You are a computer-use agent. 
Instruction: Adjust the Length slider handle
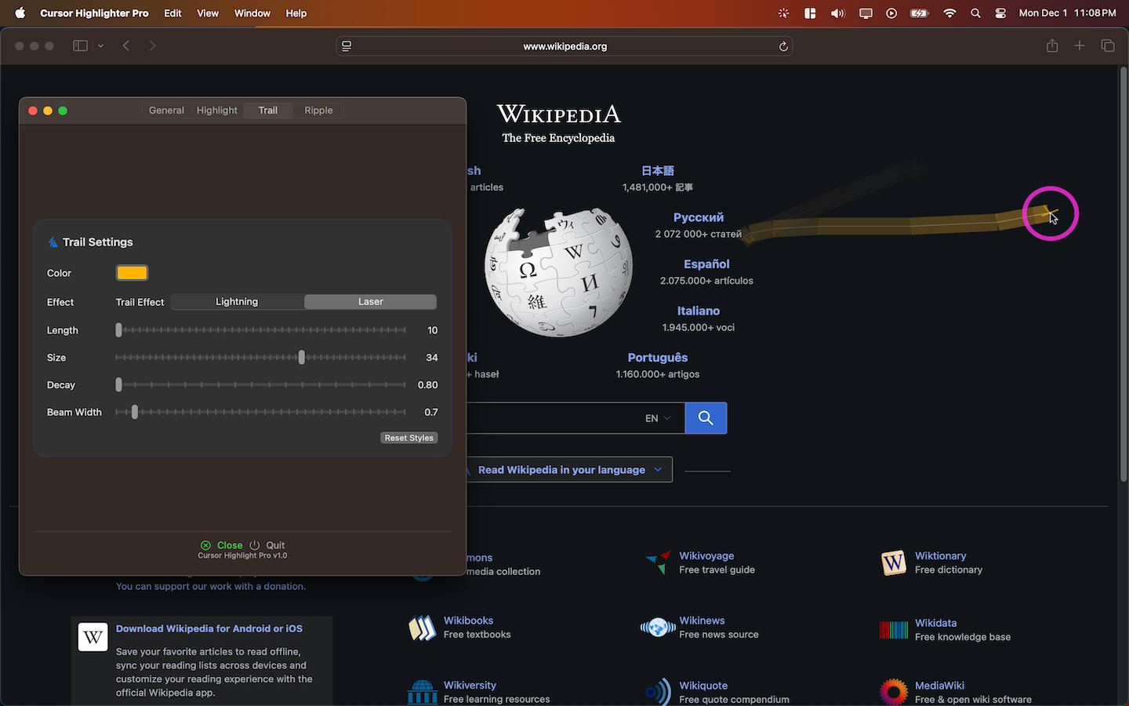click(x=118, y=330)
